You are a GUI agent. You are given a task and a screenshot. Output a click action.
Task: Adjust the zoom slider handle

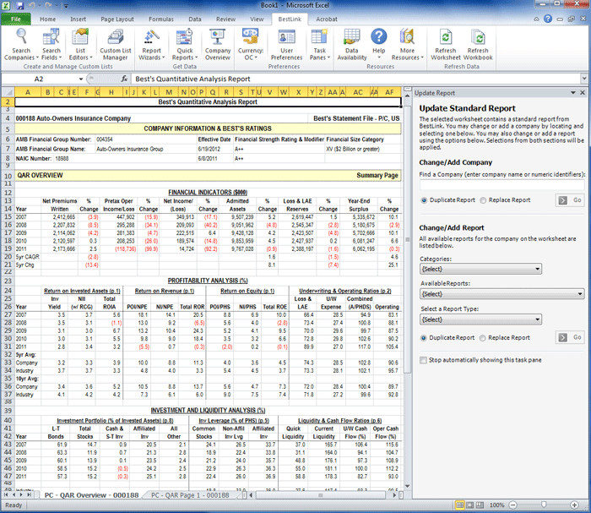click(544, 505)
